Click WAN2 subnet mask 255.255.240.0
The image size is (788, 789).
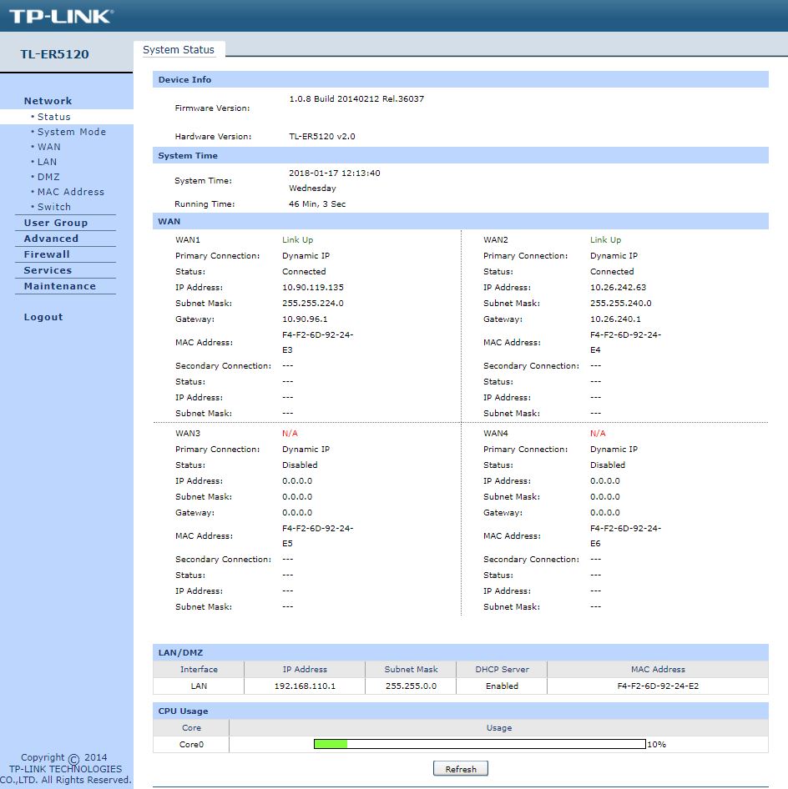621,304
